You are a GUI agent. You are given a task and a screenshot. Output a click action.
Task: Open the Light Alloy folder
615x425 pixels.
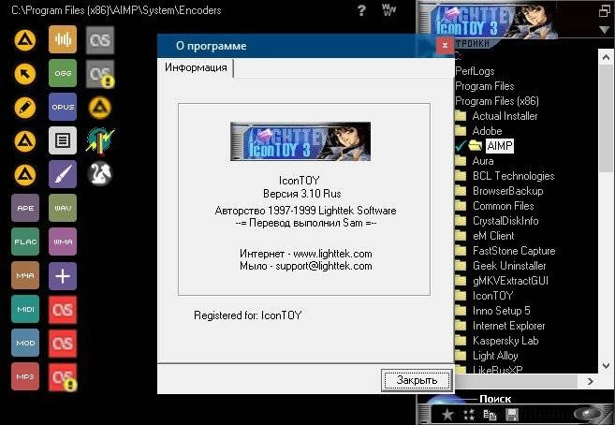point(495,355)
